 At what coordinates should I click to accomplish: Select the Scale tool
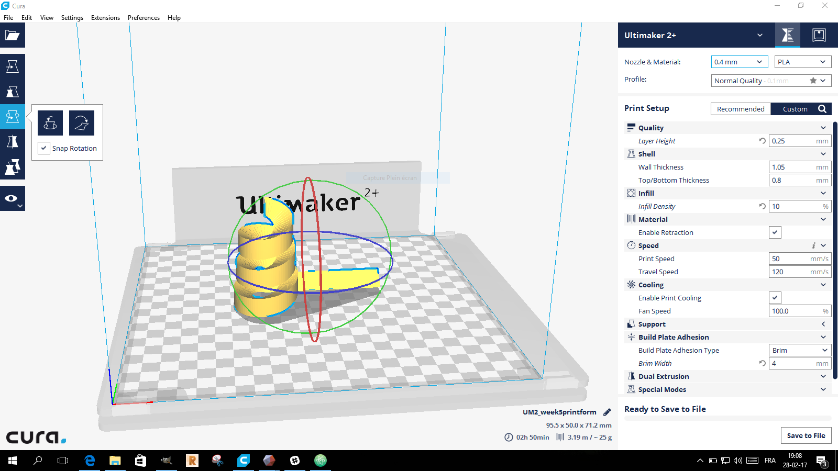click(13, 92)
